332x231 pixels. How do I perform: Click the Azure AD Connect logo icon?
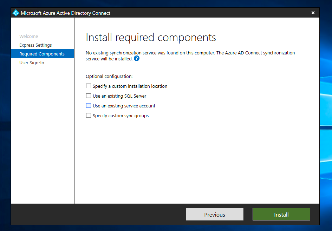pos(16,13)
